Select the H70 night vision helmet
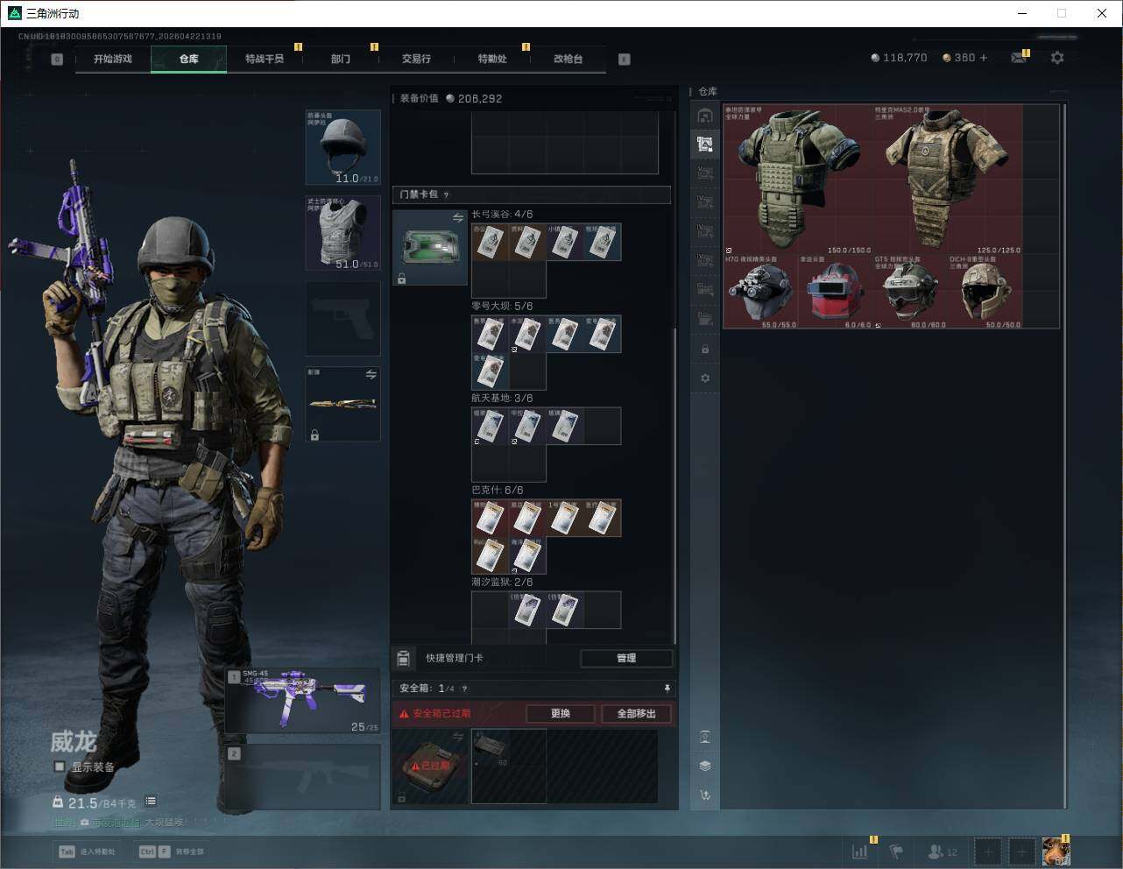Screen dimensions: 1123x869 [760, 292]
